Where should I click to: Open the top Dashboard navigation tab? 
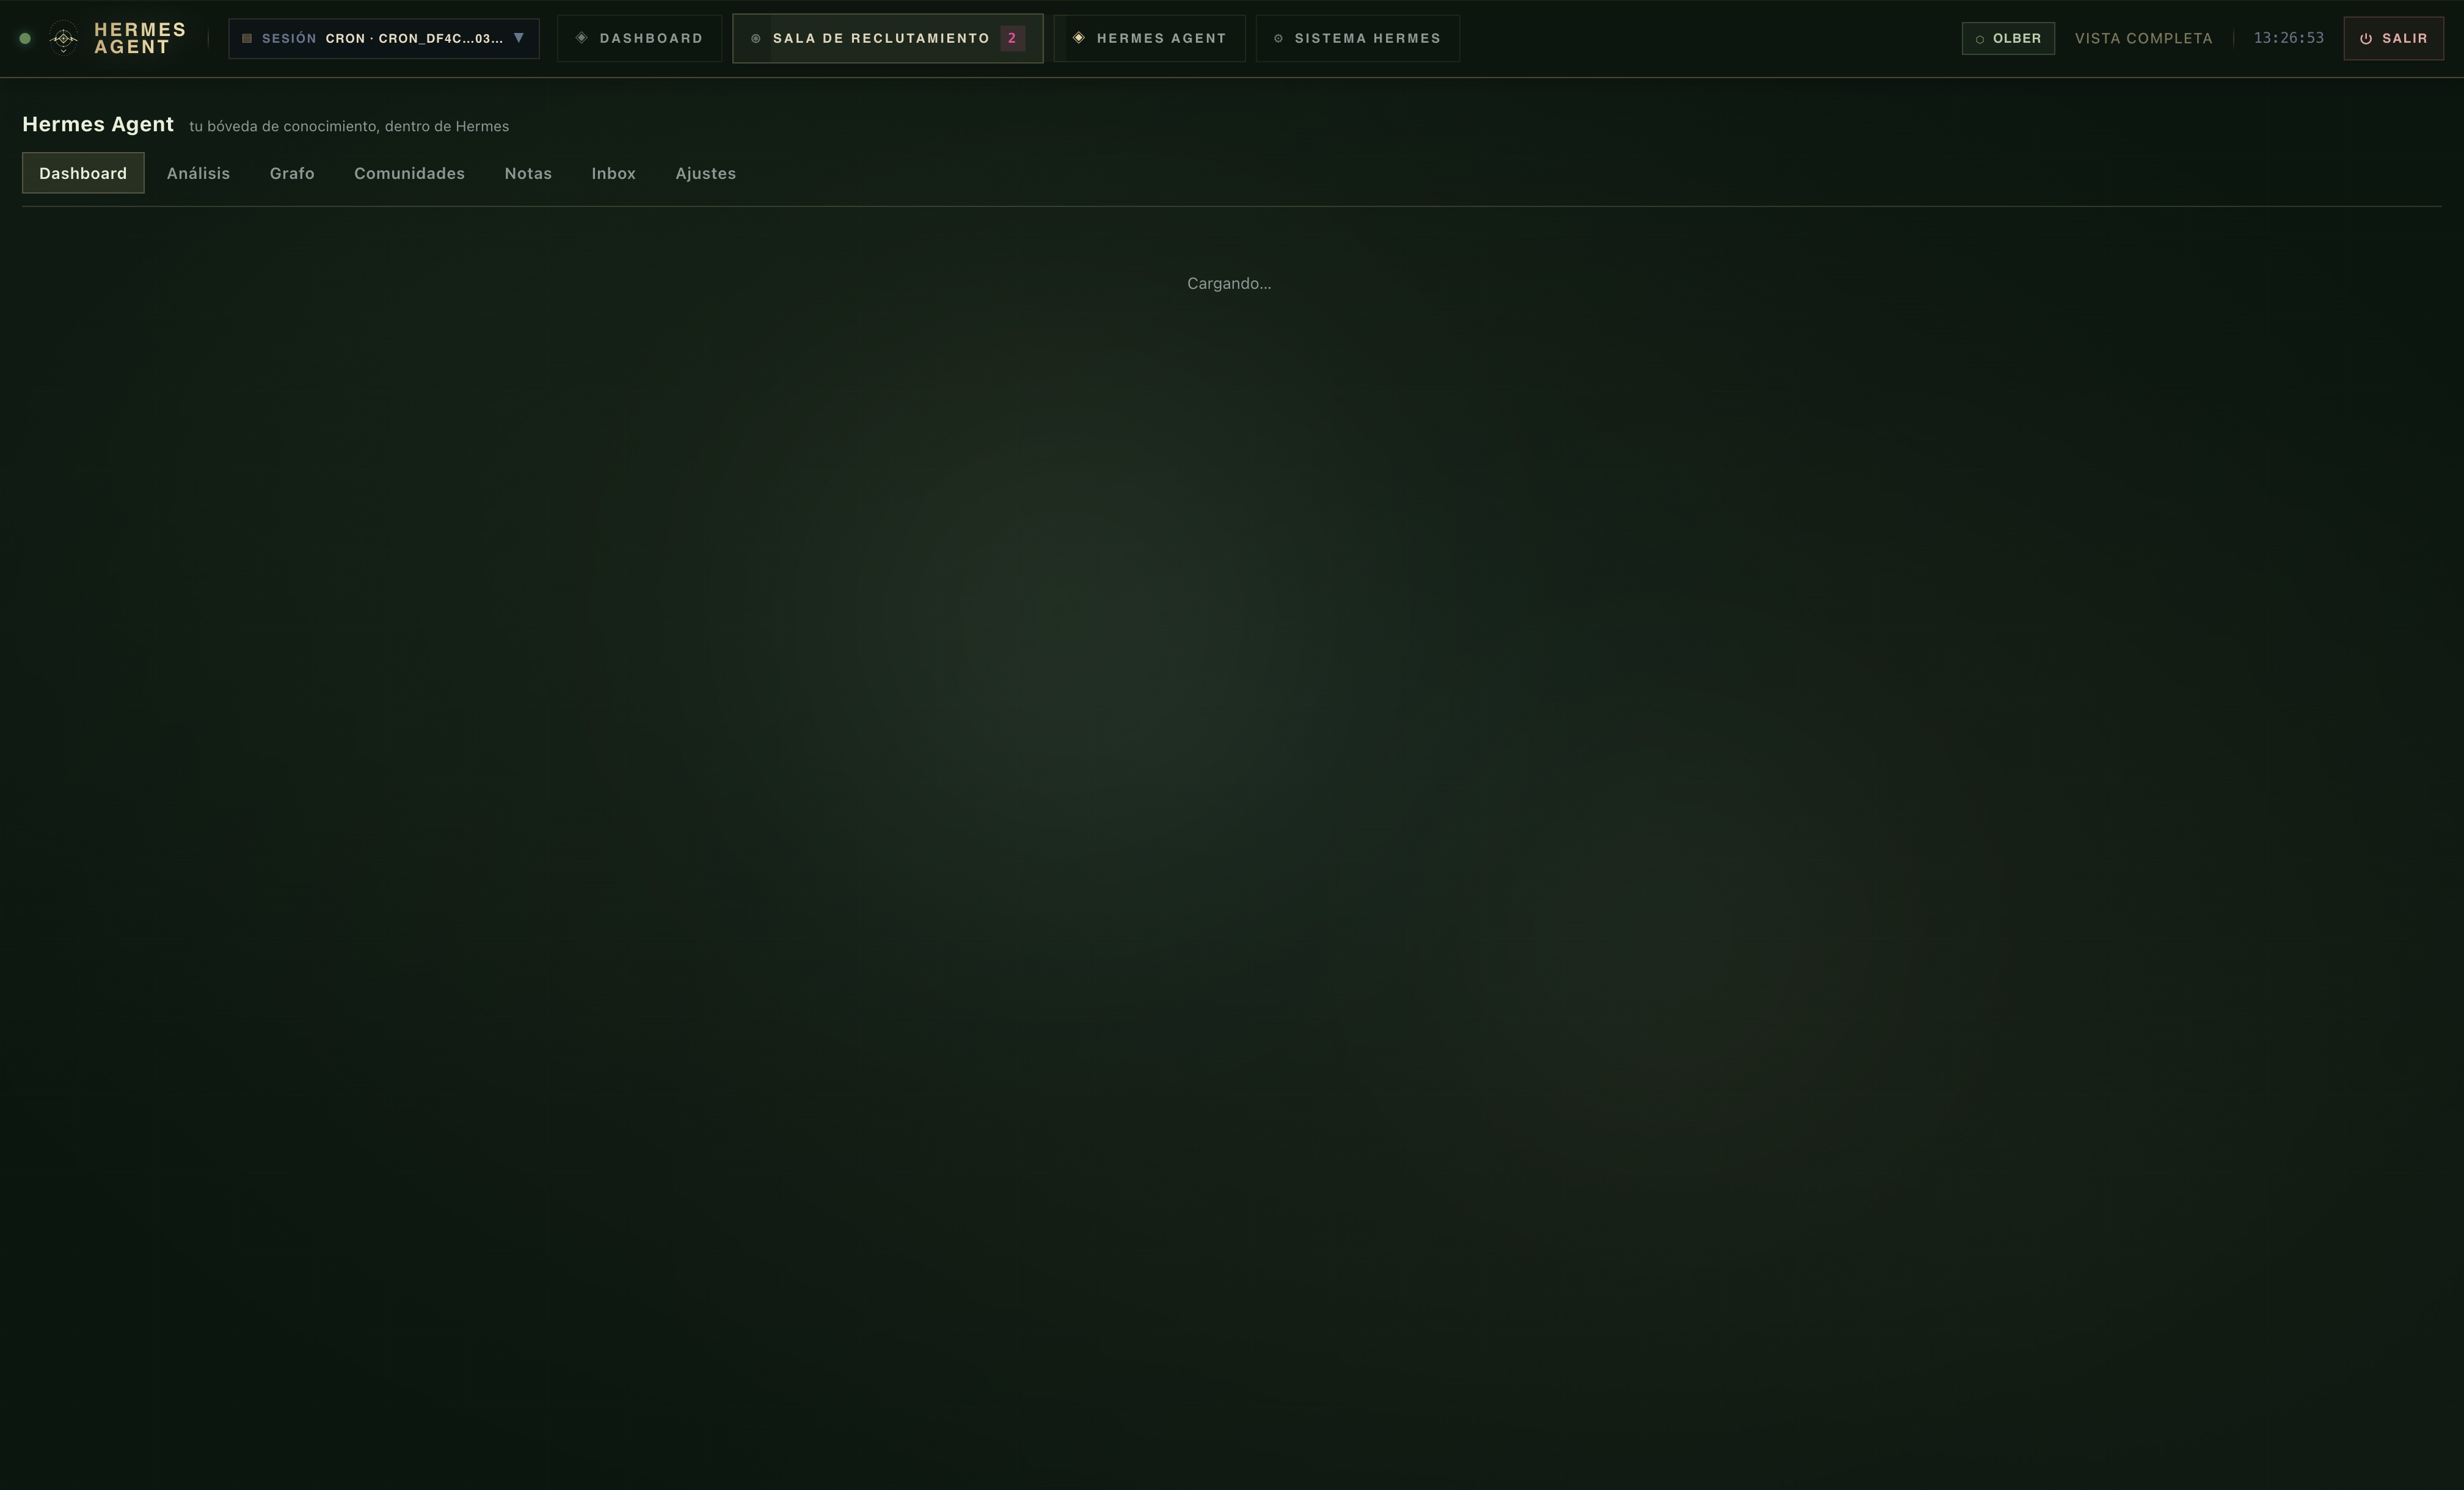(639, 38)
